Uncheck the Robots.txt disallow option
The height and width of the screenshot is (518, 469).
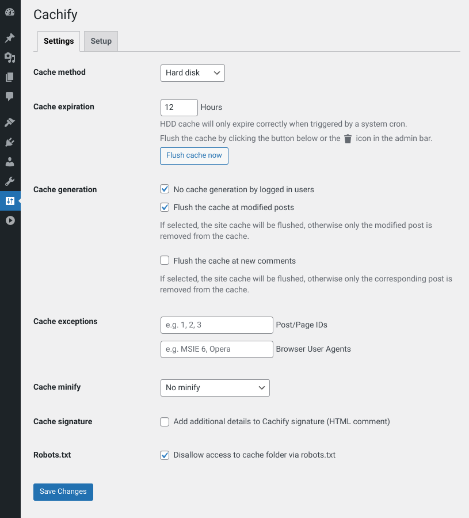pos(165,455)
